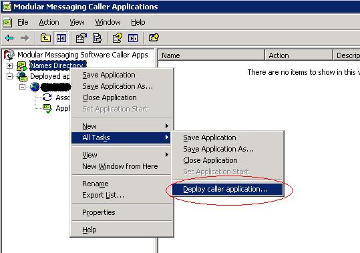Open the View menu in menu bar
Screen dimensions: 360x253
click(77, 22)
